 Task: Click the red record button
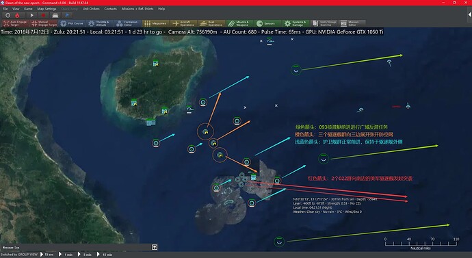43,15
